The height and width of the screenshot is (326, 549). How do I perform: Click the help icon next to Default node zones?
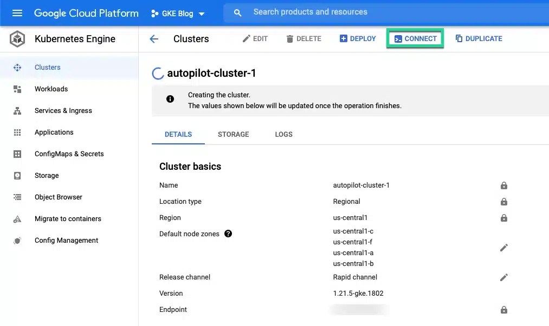point(228,234)
